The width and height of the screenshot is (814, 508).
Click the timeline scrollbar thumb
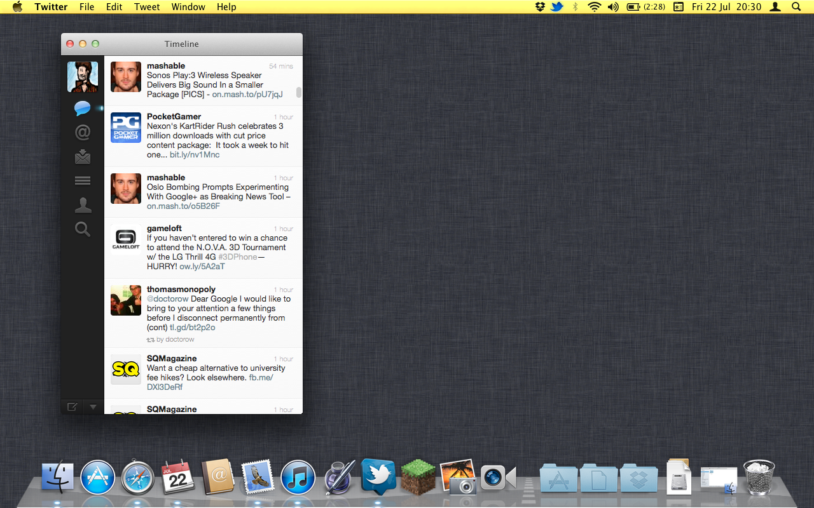[299, 92]
